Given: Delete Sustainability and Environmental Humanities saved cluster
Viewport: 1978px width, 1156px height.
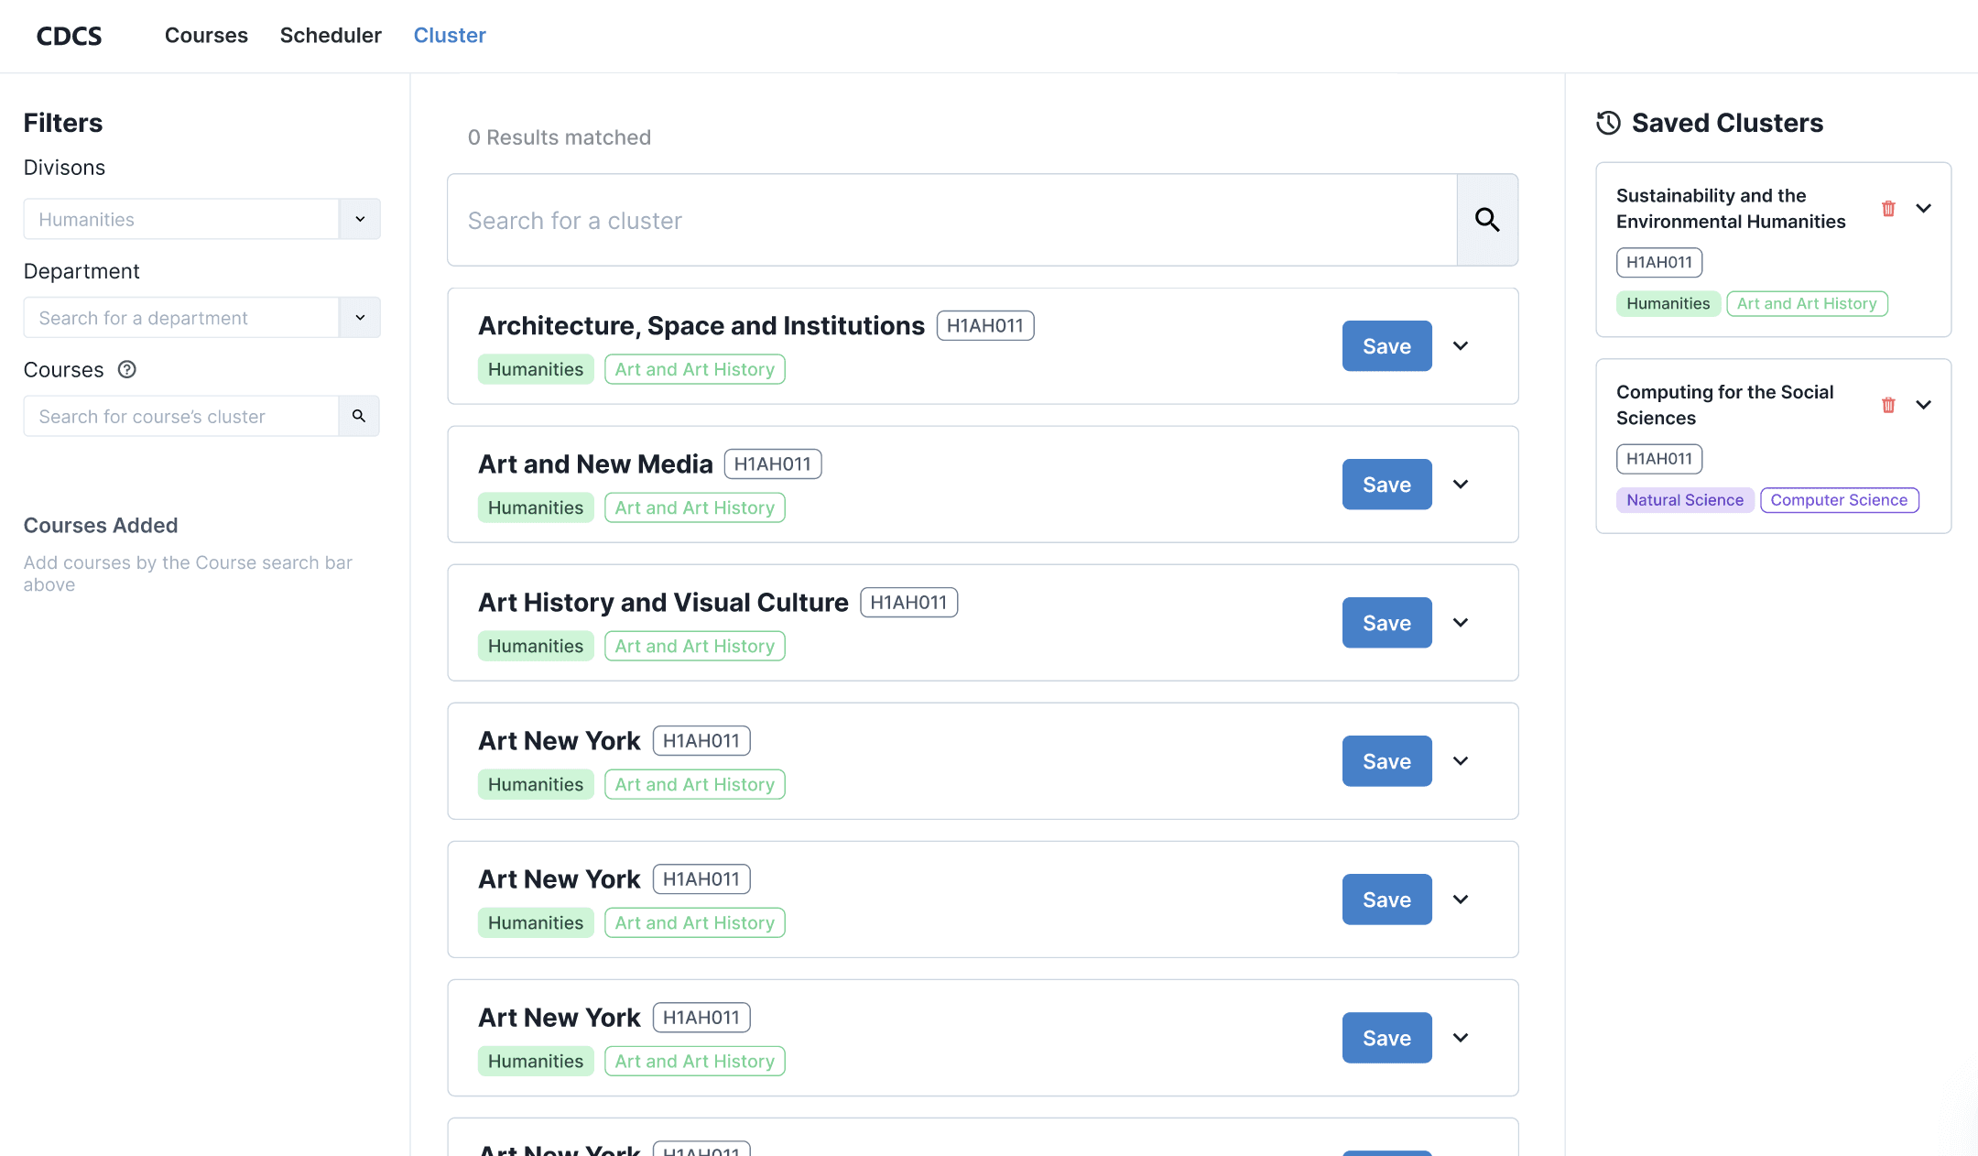Looking at the screenshot, I should (1888, 209).
